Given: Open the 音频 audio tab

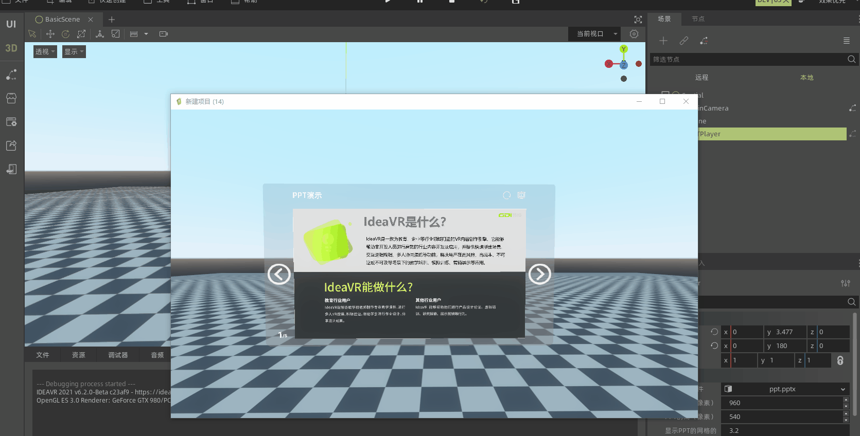Looking at the screenshot, I should [157, 355].
